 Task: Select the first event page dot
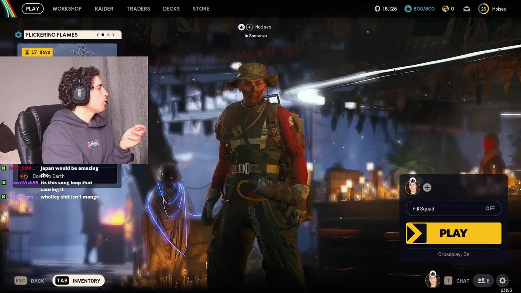click(x=103, y=35)
